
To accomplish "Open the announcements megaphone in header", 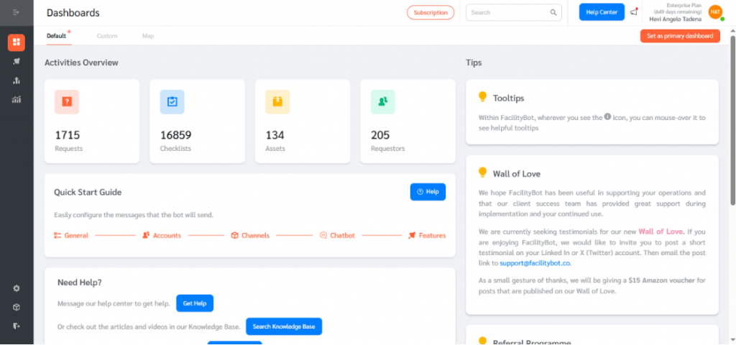I will click(634, 12).
